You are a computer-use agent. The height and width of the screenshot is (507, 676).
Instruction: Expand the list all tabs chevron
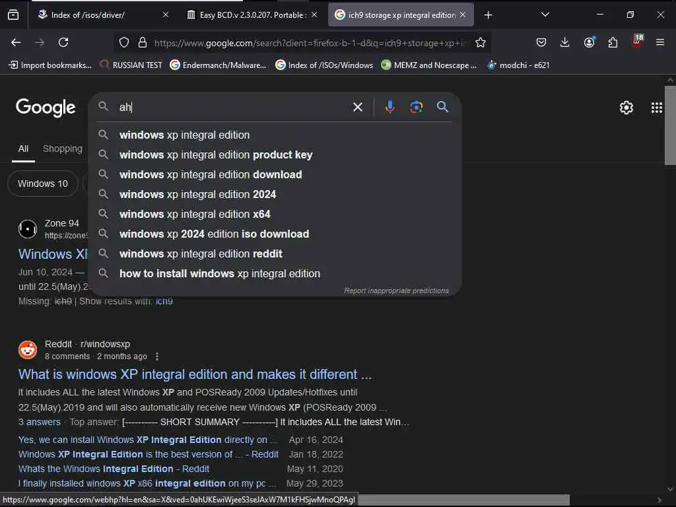[545, 15]
